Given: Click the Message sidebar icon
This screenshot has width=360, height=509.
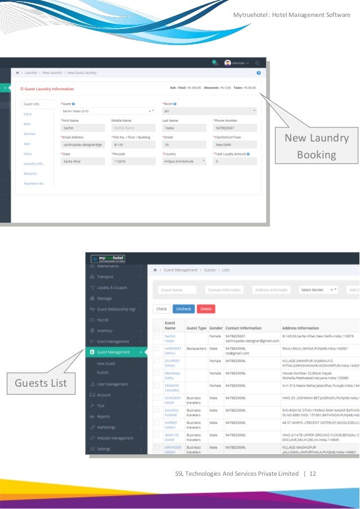Looking at the screenshot, I should [92, 298].
